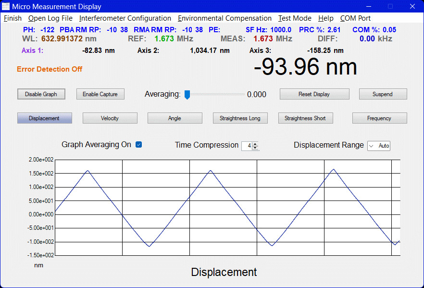The image size is (424, 288).
Task: Increase Time Compression with up arrow
Action: (255, 144)
